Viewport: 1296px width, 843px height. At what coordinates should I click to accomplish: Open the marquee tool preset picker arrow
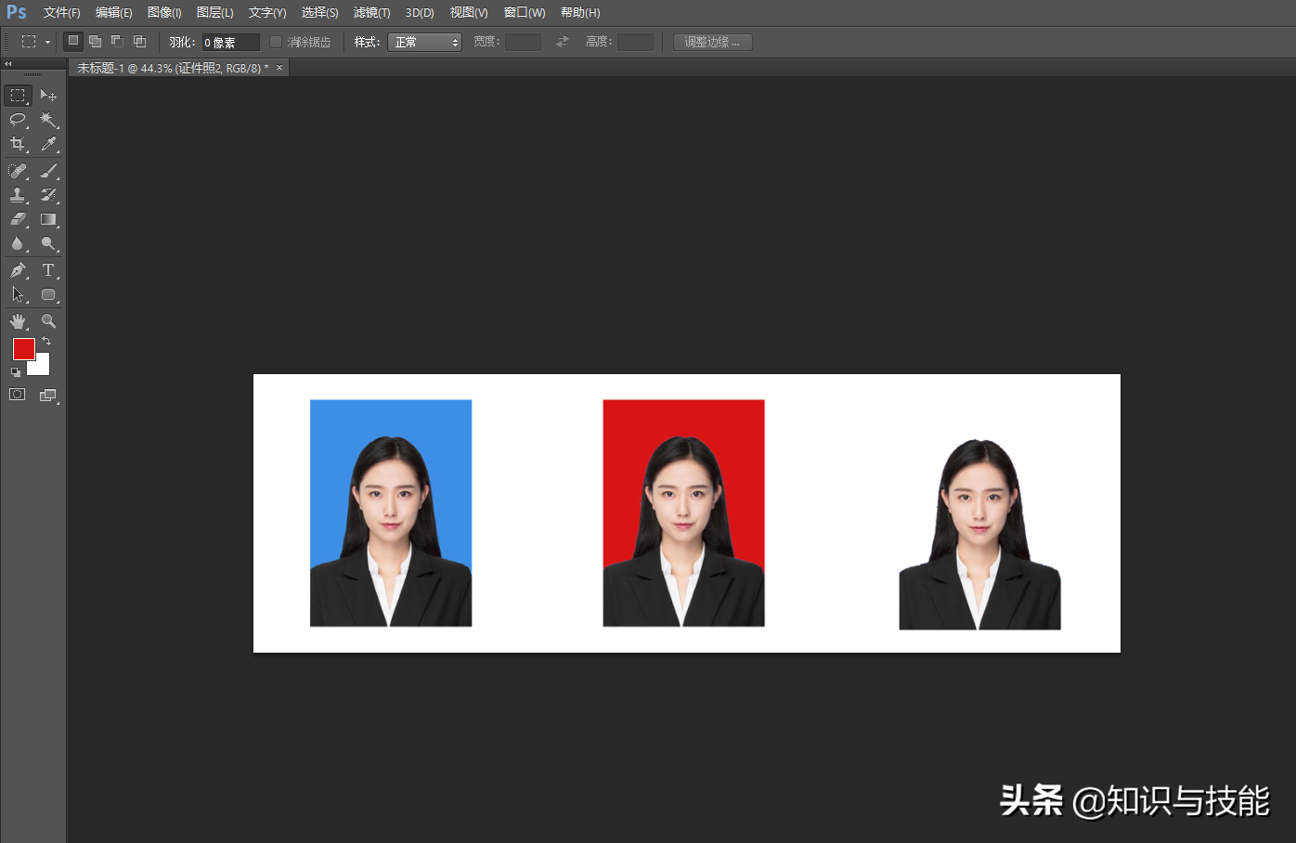[47, 42]
